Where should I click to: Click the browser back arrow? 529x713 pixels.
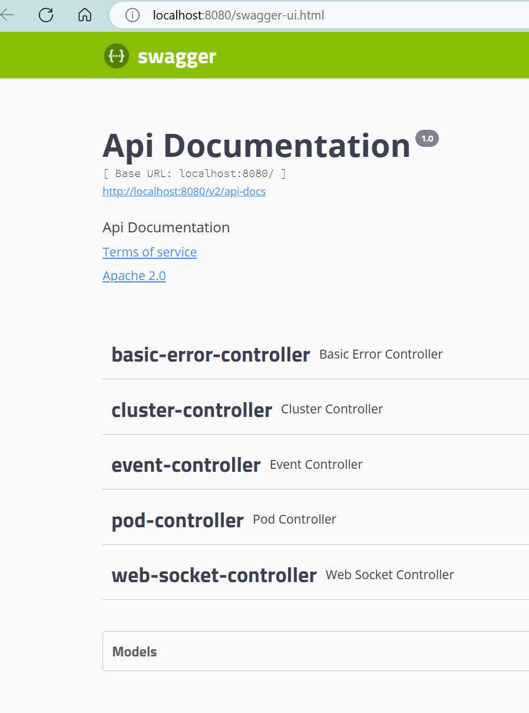click(7, 15)
